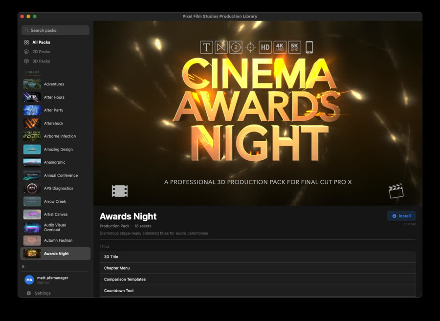The height and width of the screenshot is (321, 440).
Task: Click the T title feature icon
Action: point(206,47)
